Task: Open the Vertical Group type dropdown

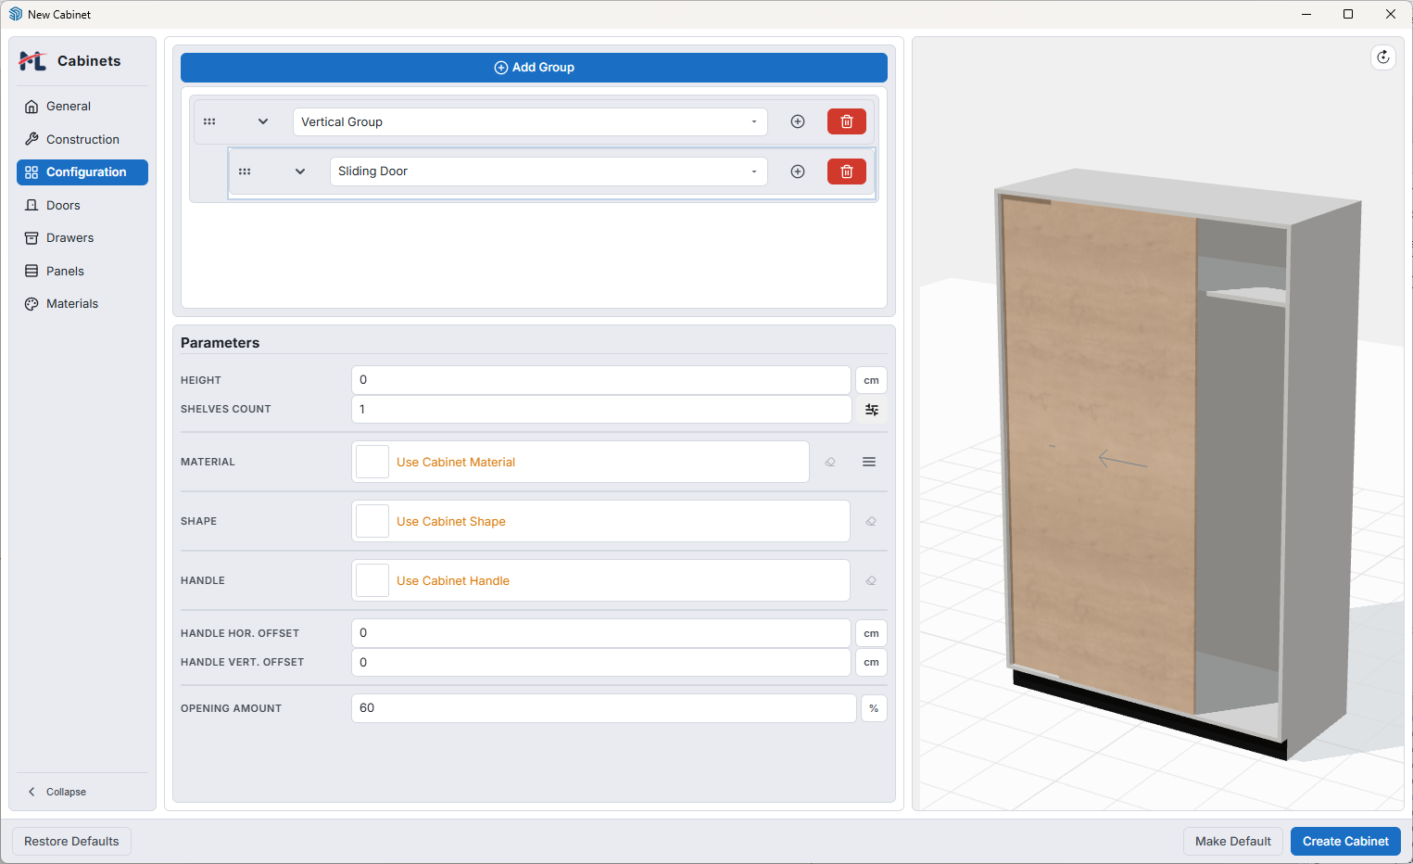Action: 530,121
